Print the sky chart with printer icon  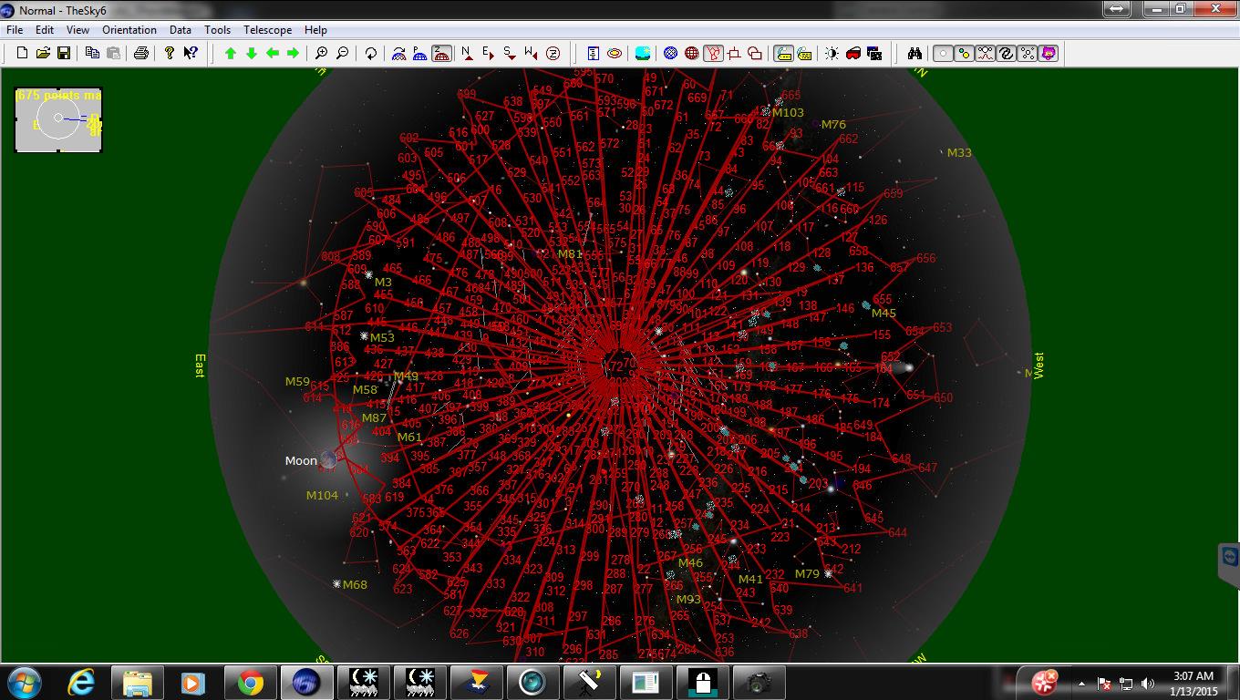click(x=141, y=54)
